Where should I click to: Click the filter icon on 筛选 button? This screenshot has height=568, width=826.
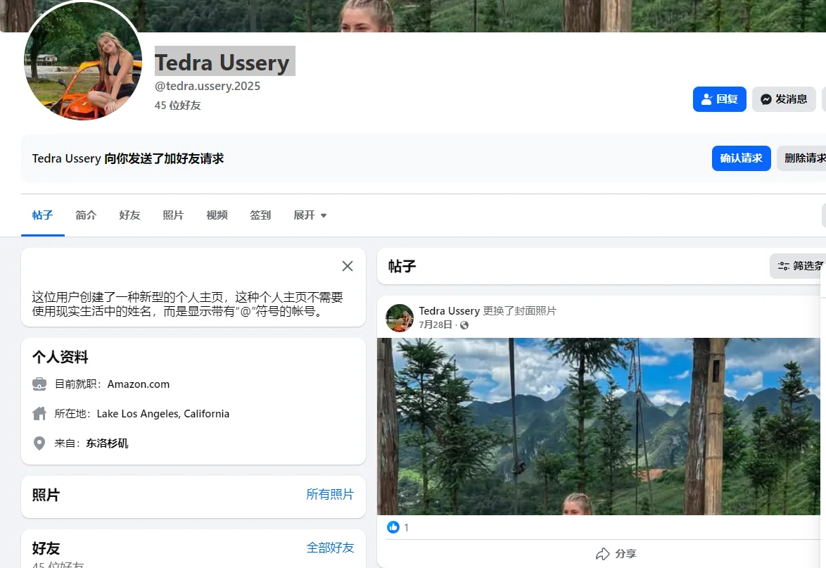pyautogui.click(x=783, y=265)
